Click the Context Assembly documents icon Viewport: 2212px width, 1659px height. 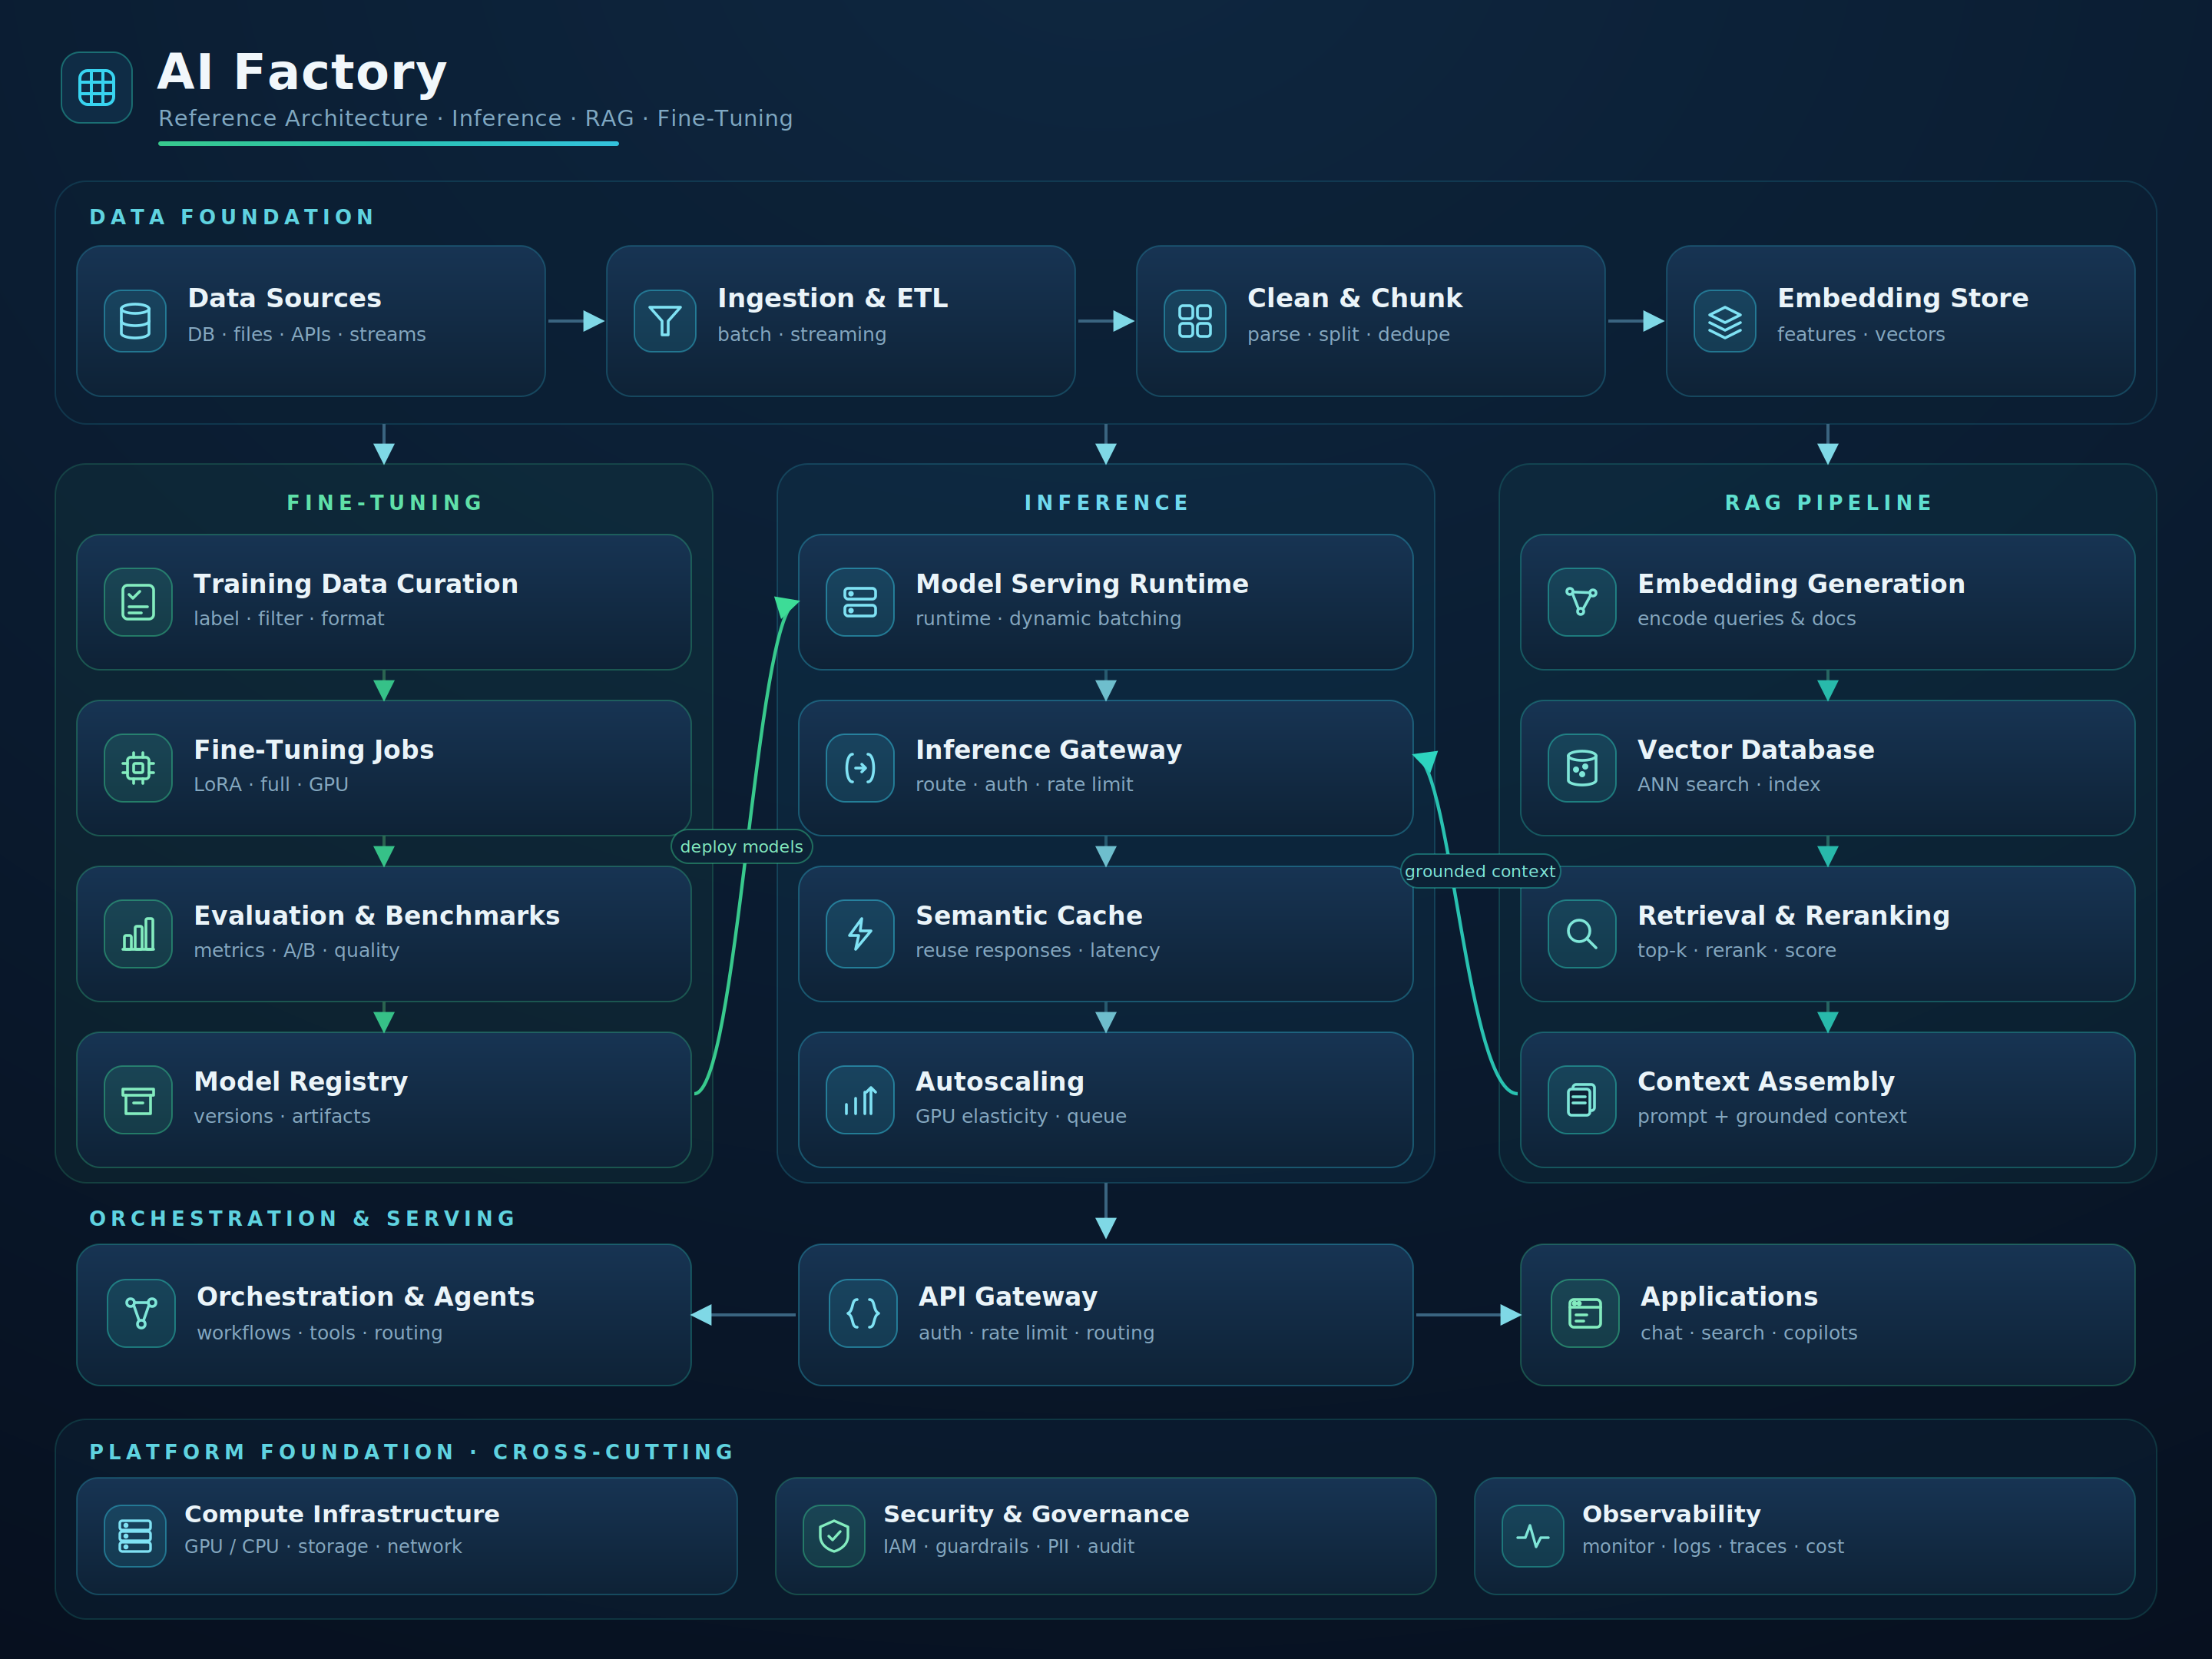click(1582, 1100)
